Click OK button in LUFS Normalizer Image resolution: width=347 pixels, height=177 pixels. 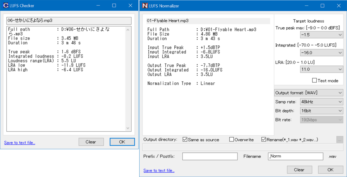[331, 170]
